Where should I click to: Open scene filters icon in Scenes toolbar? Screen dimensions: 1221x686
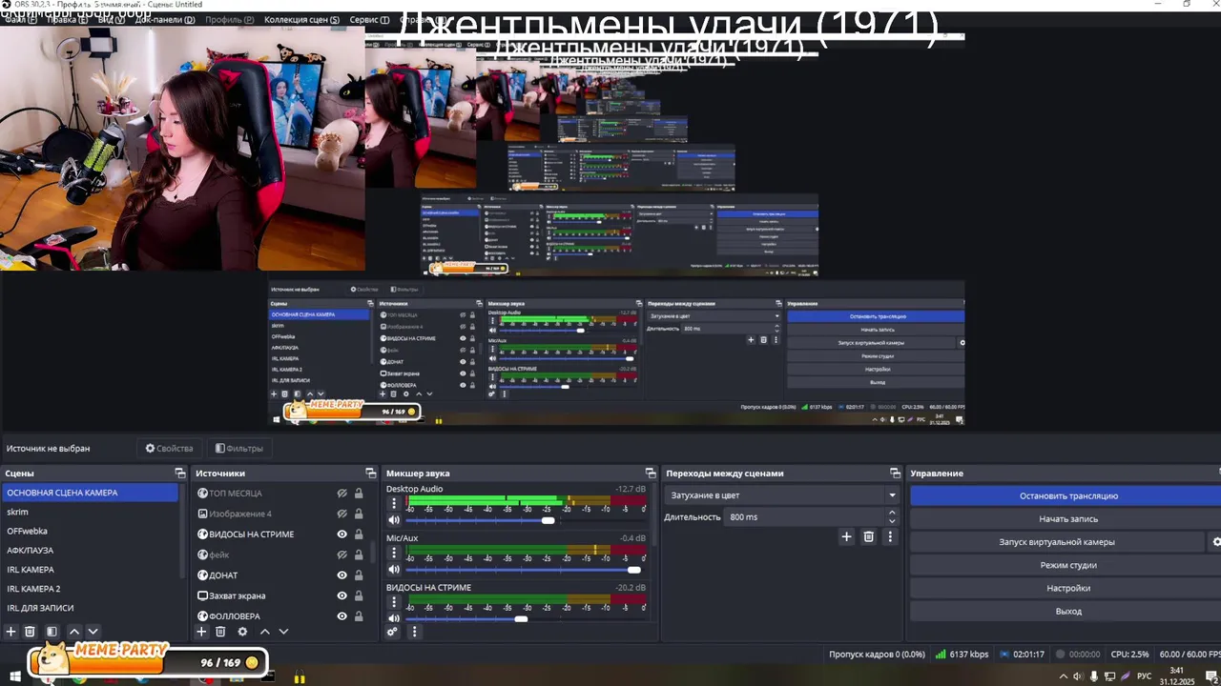click(x=52, y=632)
